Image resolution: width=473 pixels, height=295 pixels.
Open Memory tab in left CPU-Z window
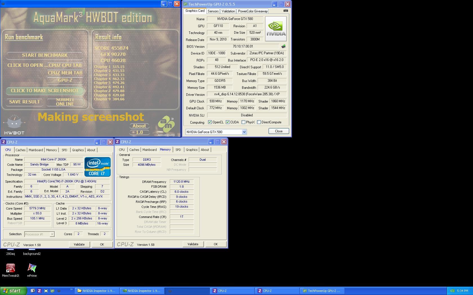click(52, 150)
